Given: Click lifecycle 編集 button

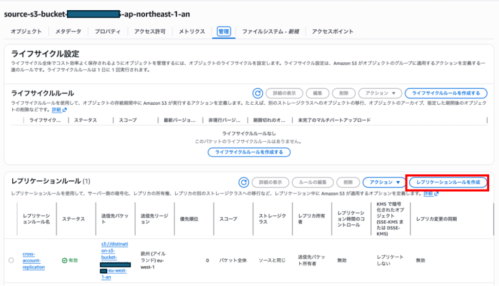Looking at the screenshot, I should 317,93.
